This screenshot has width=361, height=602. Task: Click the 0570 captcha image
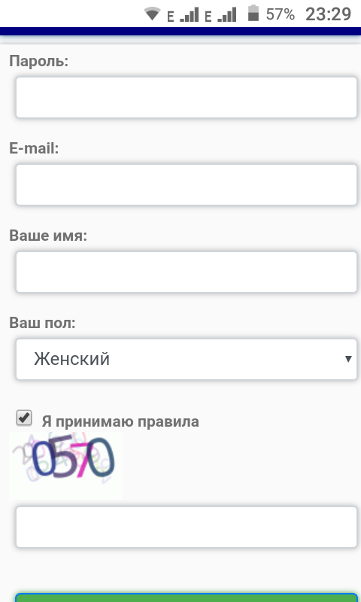tap(65, 465)
